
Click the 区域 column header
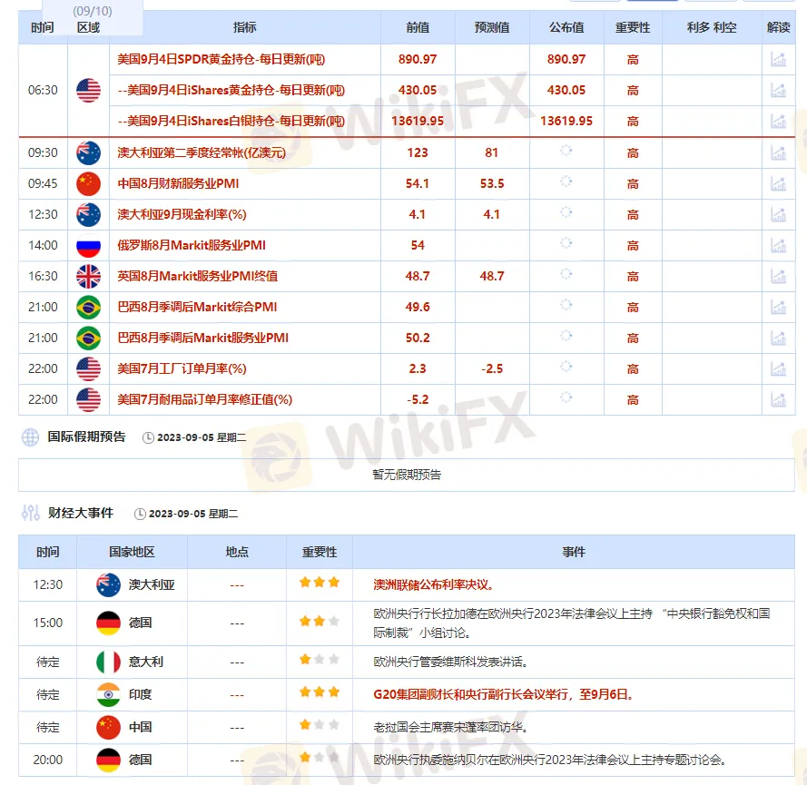click(88, 28)
